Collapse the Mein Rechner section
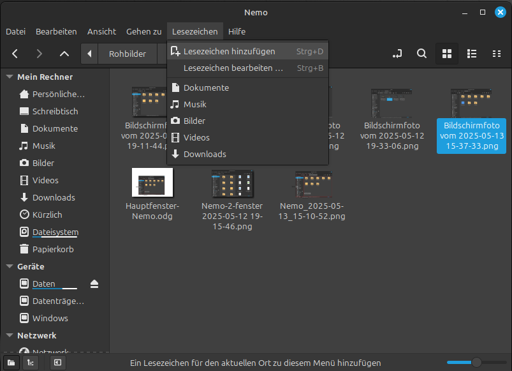 coord(10,77)
